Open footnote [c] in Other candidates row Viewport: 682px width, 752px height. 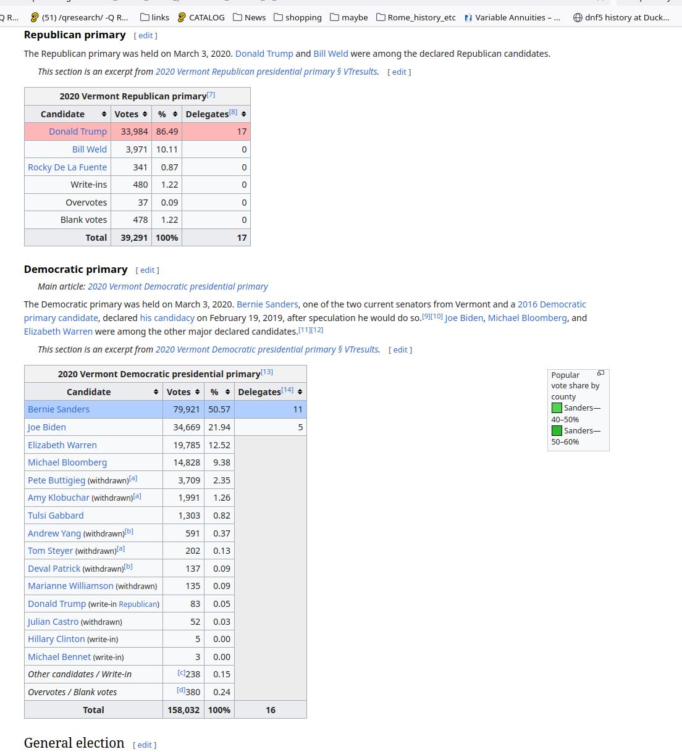tap(182, 673)
